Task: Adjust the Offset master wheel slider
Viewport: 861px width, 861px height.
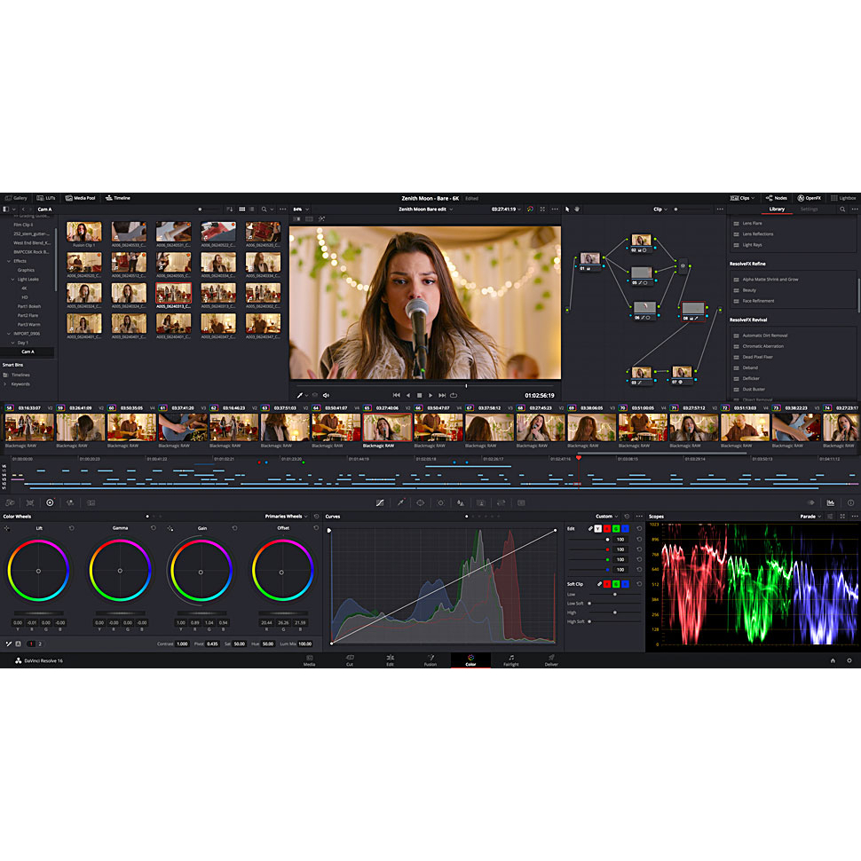Action: pyautogui.click(x=282, y=613)
